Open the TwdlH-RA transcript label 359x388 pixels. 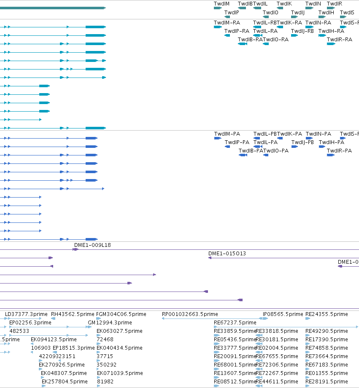331,31
